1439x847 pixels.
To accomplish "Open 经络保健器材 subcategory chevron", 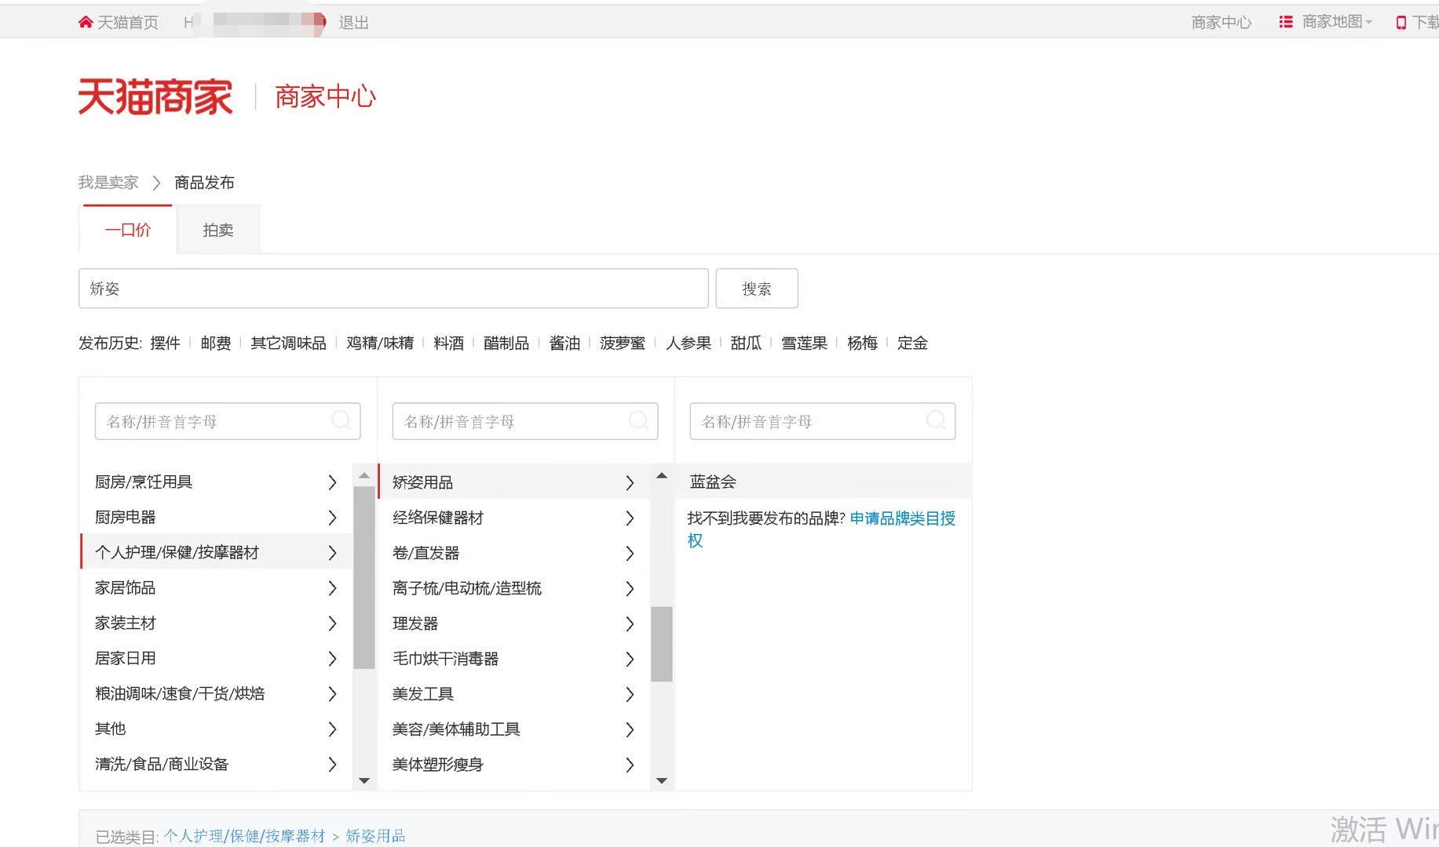I will (x=630, y=518).
